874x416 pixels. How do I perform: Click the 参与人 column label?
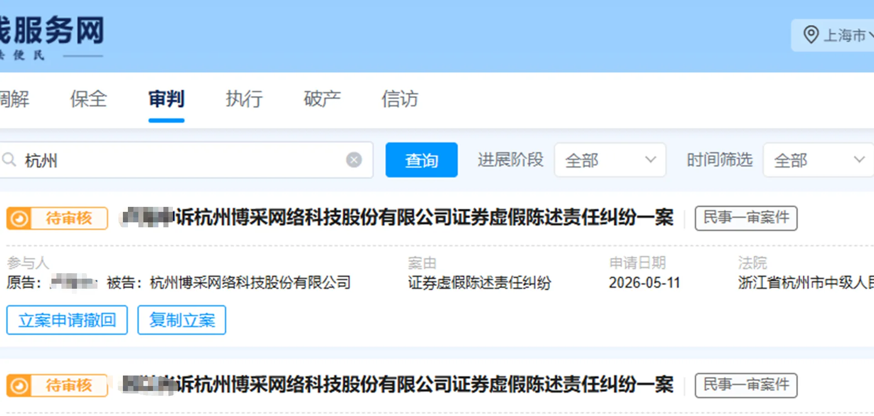[x=28, y=263]
